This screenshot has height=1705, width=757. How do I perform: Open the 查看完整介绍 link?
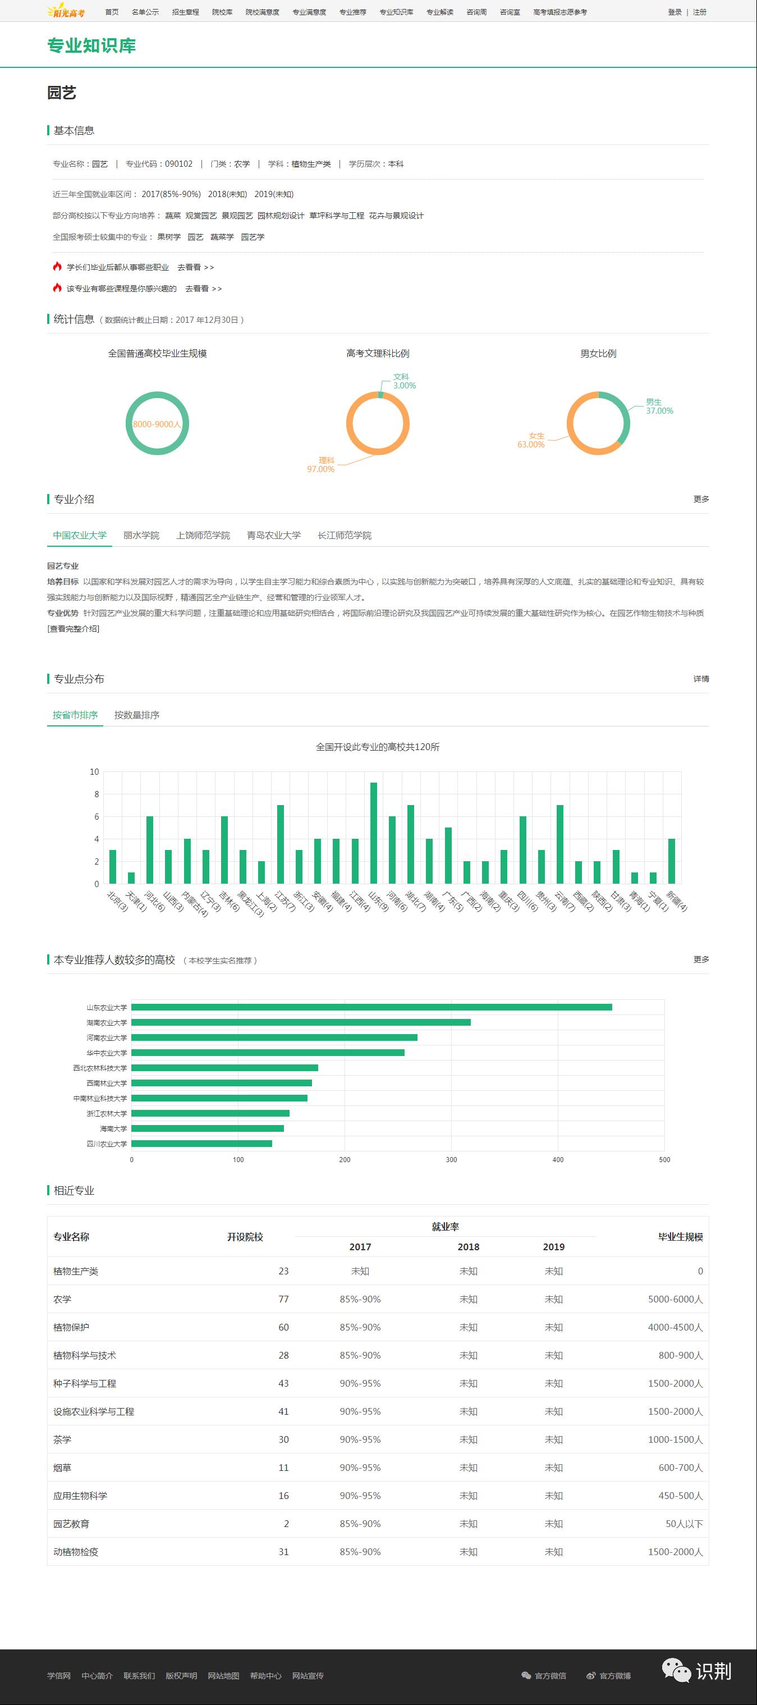74,629
